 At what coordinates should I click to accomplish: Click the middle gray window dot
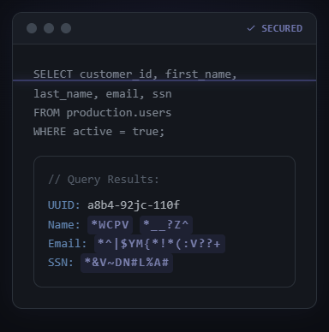tap(49, 28)
